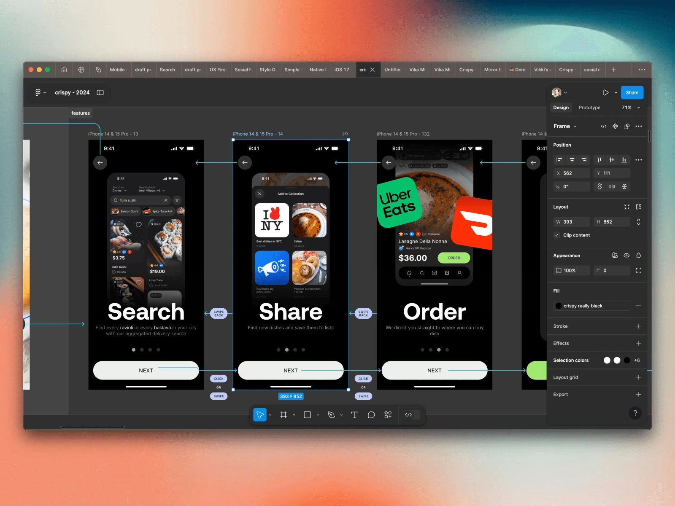Open a new tab with plus button
The height and width of the screenshot is (506, 675).
(614, 70)
